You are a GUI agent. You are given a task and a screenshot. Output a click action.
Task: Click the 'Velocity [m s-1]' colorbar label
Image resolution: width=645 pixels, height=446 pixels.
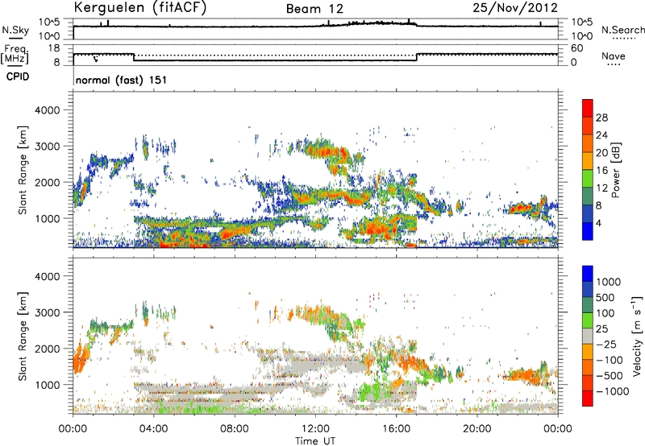636,336
